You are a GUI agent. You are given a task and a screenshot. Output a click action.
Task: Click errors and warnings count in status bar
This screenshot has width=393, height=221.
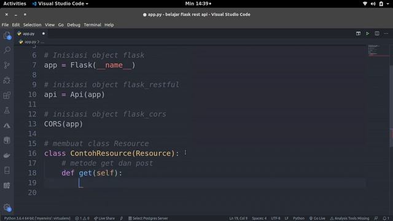(82, 219)
